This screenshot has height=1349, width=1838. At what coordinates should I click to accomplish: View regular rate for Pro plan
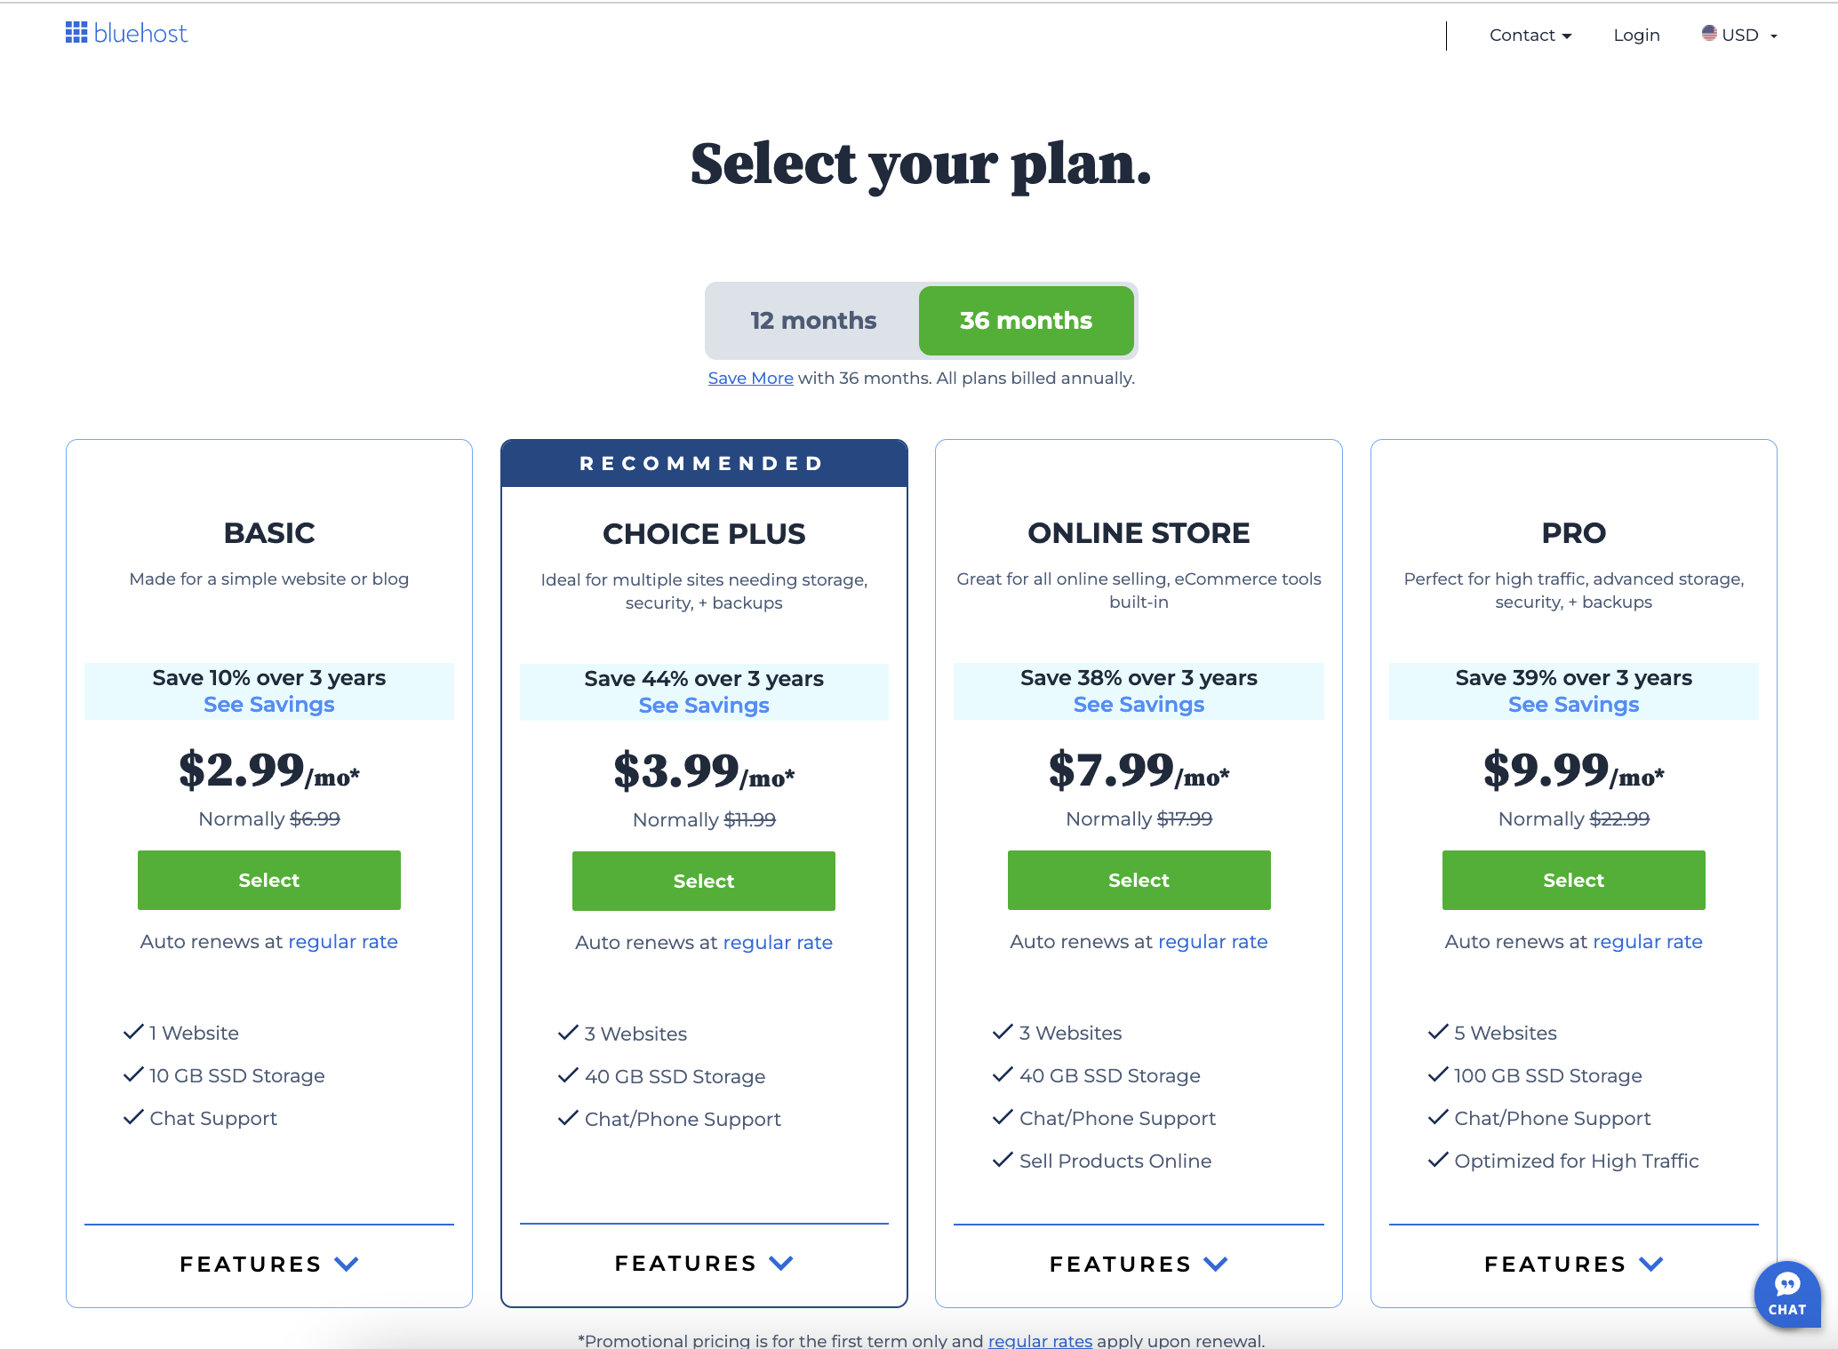coord(1647,941)
